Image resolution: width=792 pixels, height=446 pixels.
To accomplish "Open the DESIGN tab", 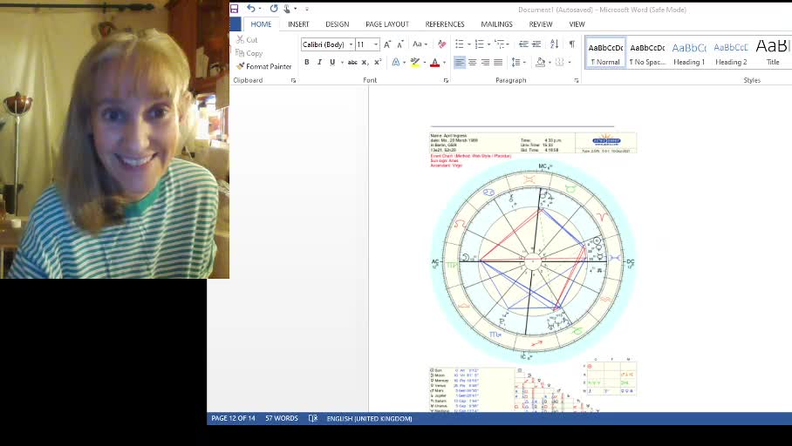I will [337, 24].
